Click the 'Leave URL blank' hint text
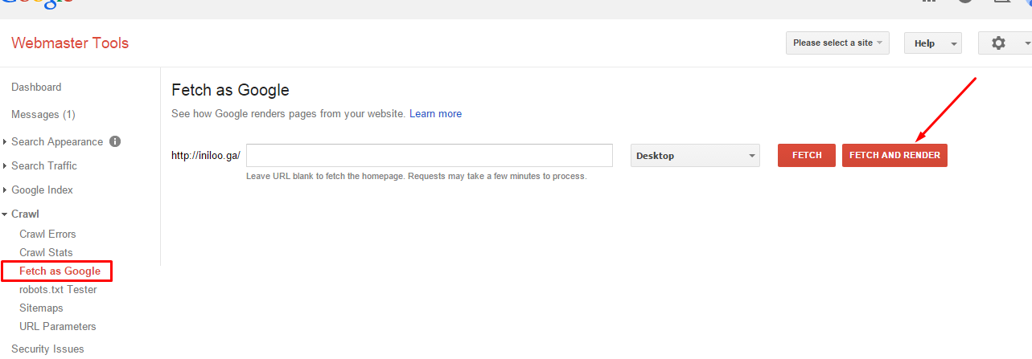The width and height of the screenshot is (1032, 359). (x=417, y=177)
